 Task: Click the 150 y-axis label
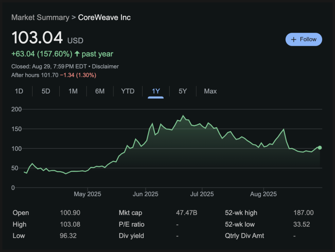point(16,129)
